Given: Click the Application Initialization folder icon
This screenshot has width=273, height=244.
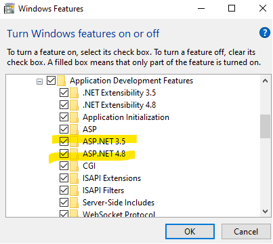Looking at the screenshot, I should (74, 117).
